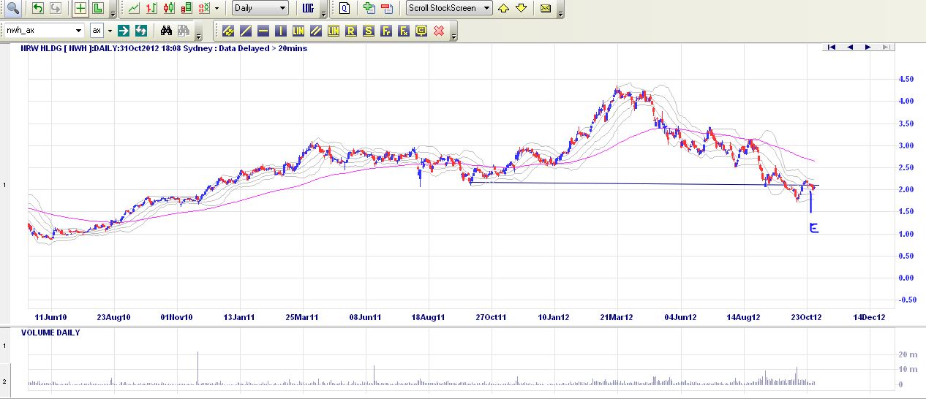Select the zigzag trend drawing tool
Image resolution: width=926 pixels, height=399 pixels.
coord(227,31)
